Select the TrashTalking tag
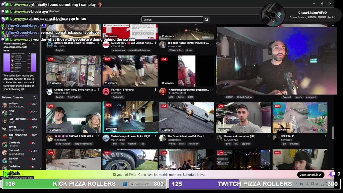The height and width of the screenshot is (193, 343). 74,97
